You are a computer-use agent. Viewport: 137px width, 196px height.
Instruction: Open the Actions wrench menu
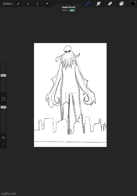(x=18, y=4)
